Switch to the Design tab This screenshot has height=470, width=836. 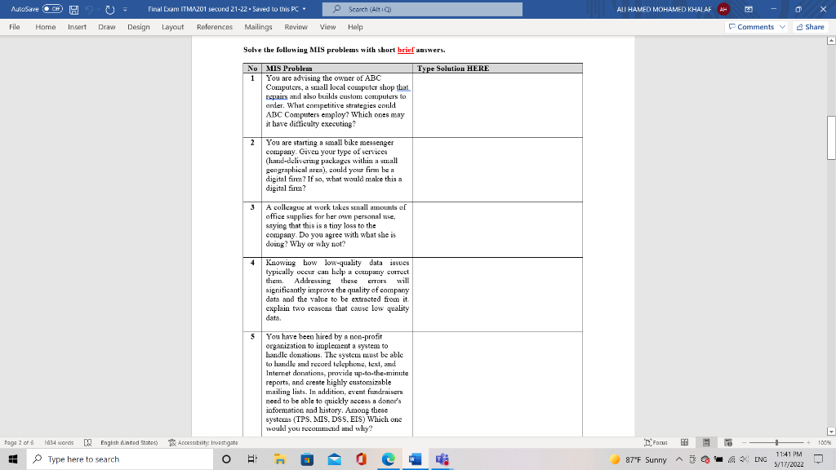139,27
